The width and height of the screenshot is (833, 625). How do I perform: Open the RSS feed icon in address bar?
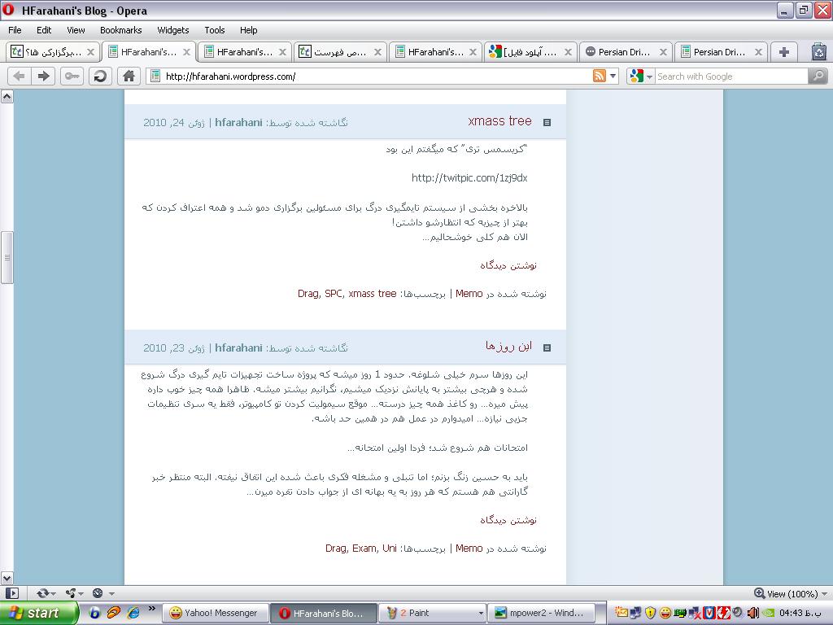tap(600, 76)
